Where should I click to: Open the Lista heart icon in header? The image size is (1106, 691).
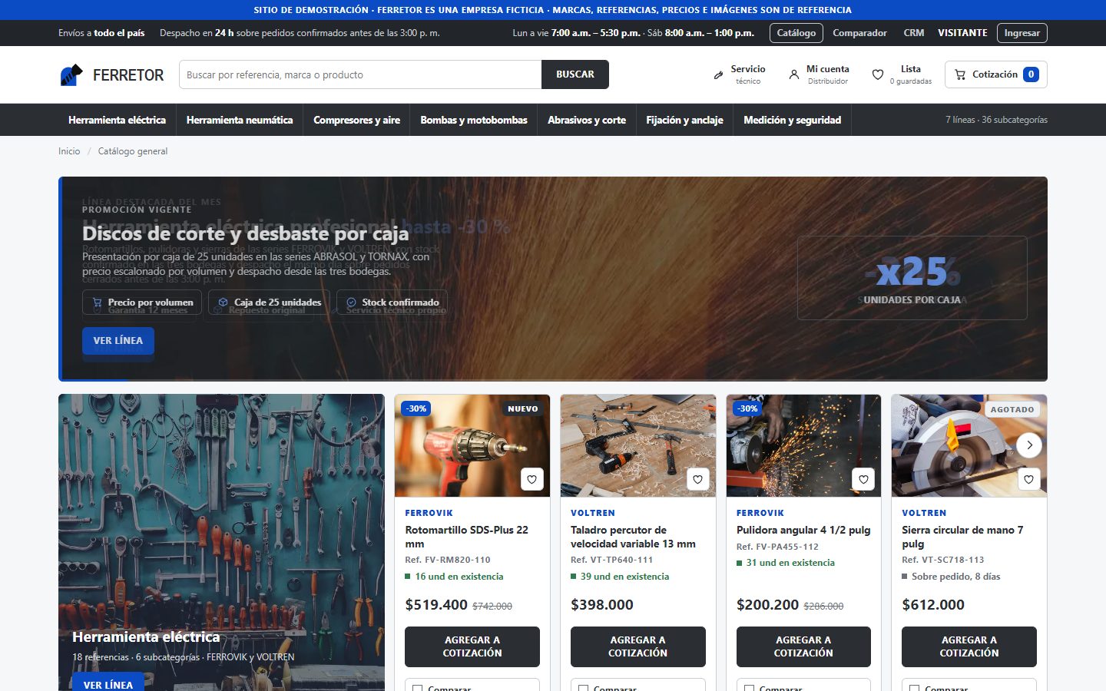[877, 75]
